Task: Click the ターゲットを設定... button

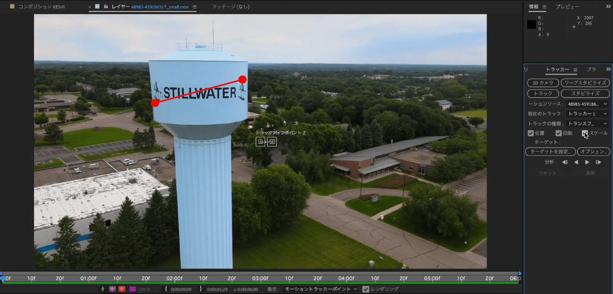Action: click(550, 152)
